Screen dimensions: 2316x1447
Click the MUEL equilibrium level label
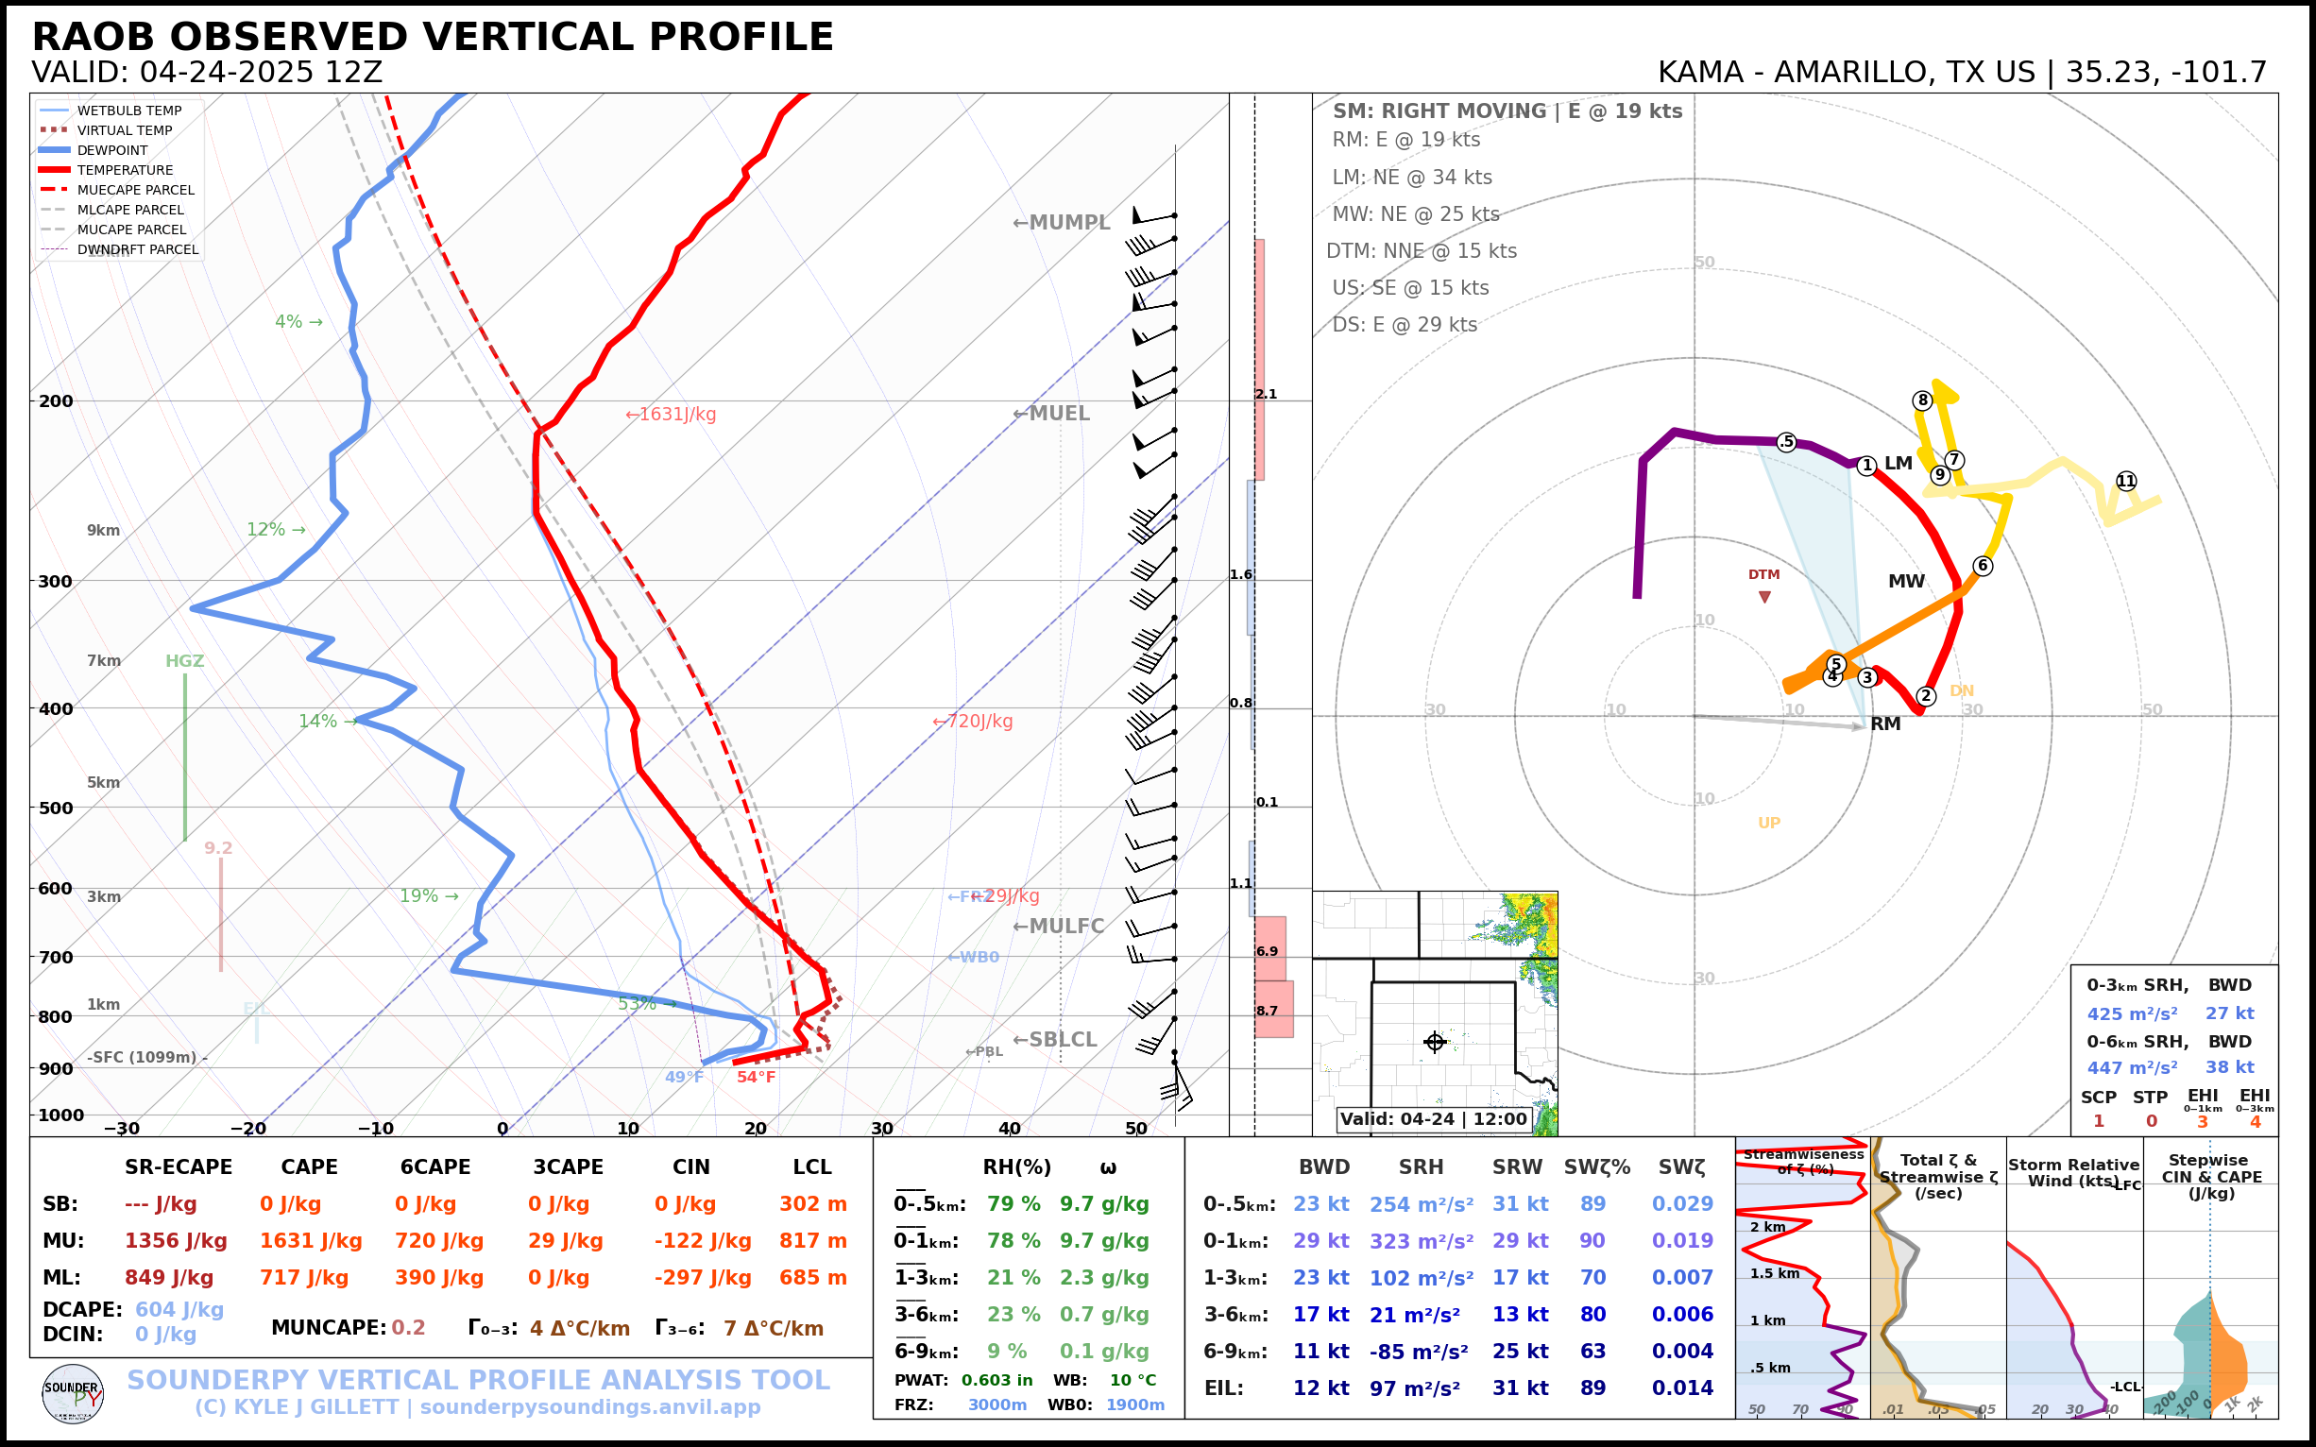[1051, 414]
